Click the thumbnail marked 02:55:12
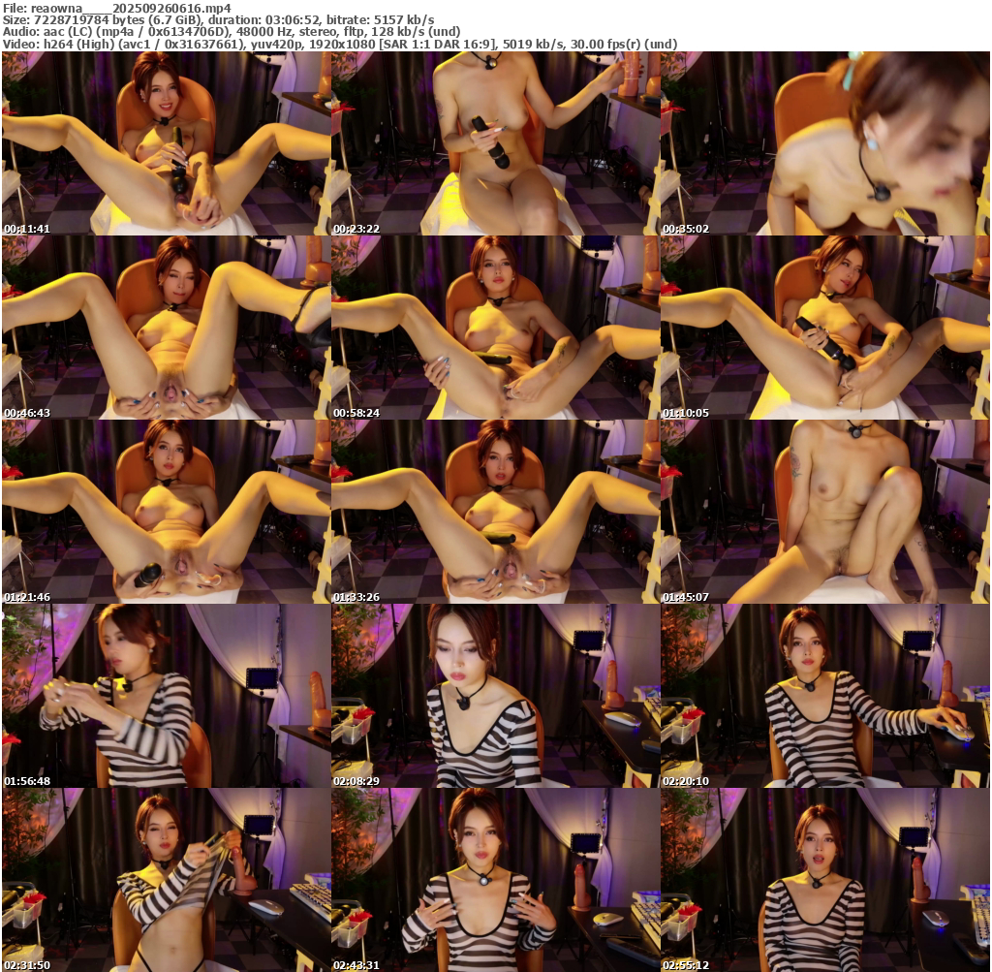 (x=824, y=880)
